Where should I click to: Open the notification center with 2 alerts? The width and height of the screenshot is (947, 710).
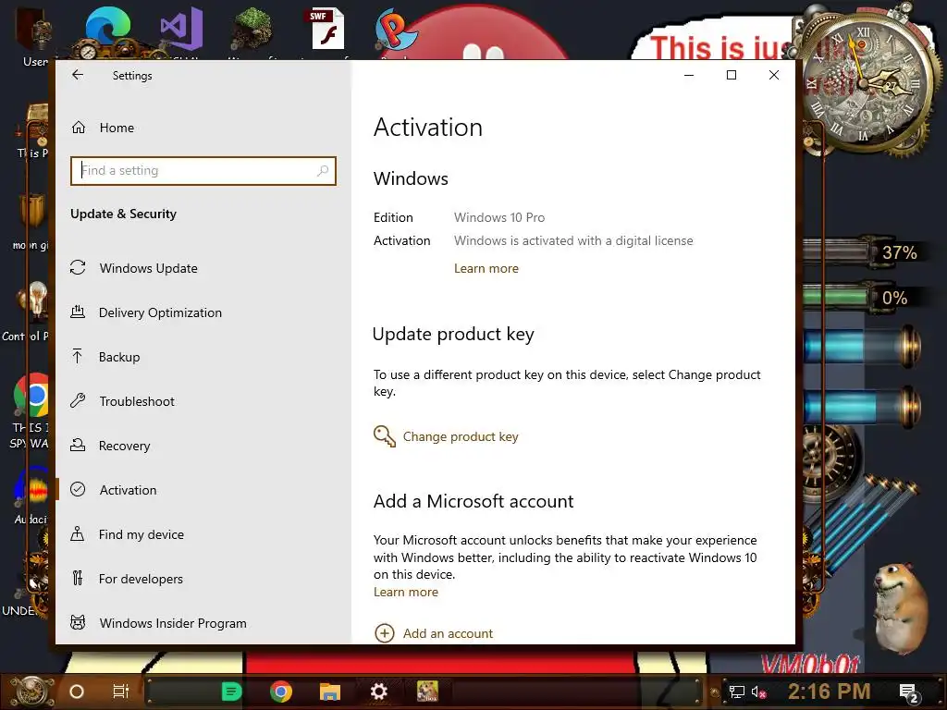(x=909, y=692)
